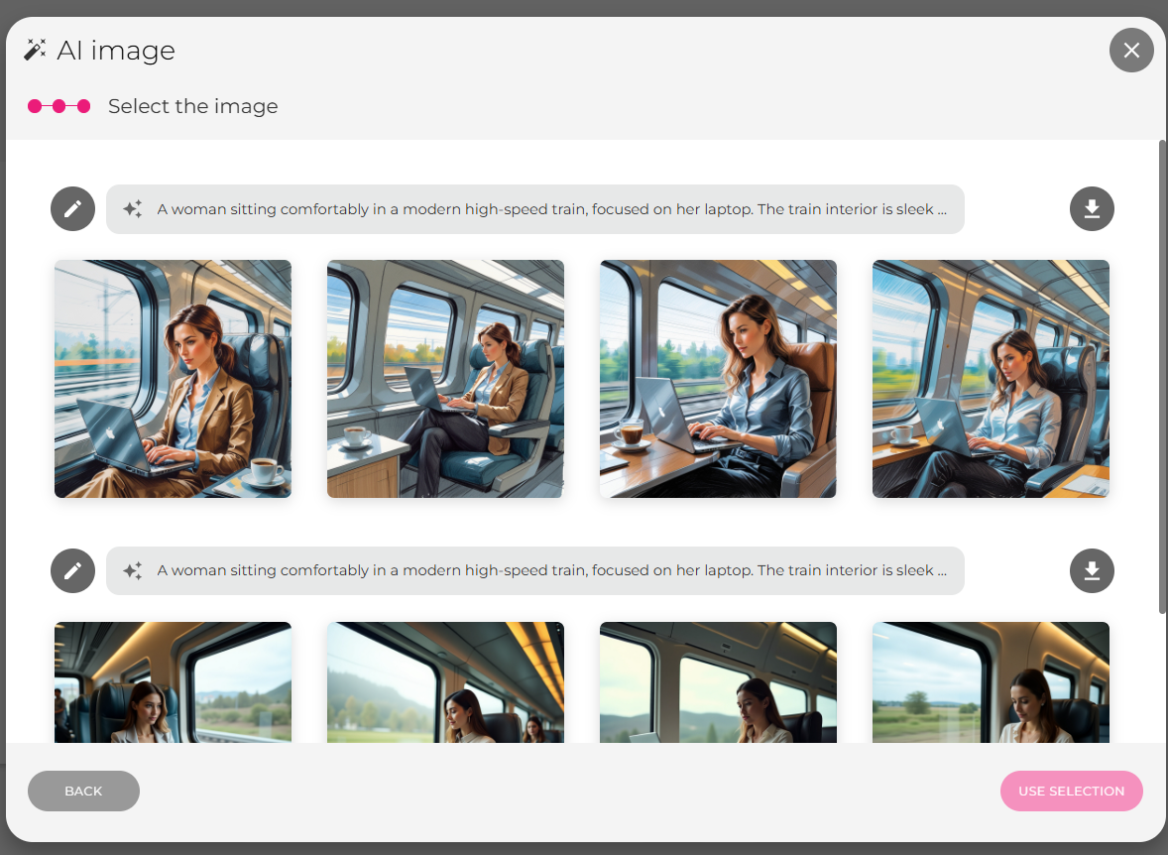Screen dimensions: 1168x855
Task: Select illustration of woman in tan blazer closeup
Action: tap(173, 379)
